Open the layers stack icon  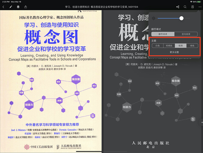(18, 7)
